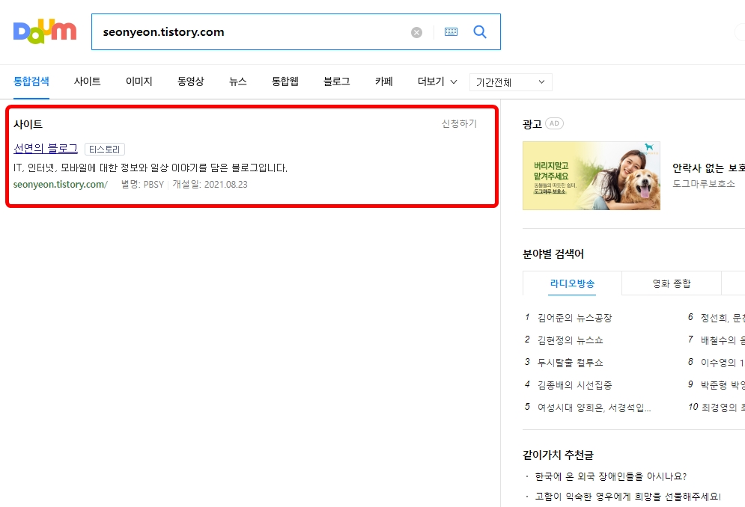The height and width of the screenshot is (507, 745).
Task: Click keyword 김어준의 뉴스공장
Action: (574, 318)
